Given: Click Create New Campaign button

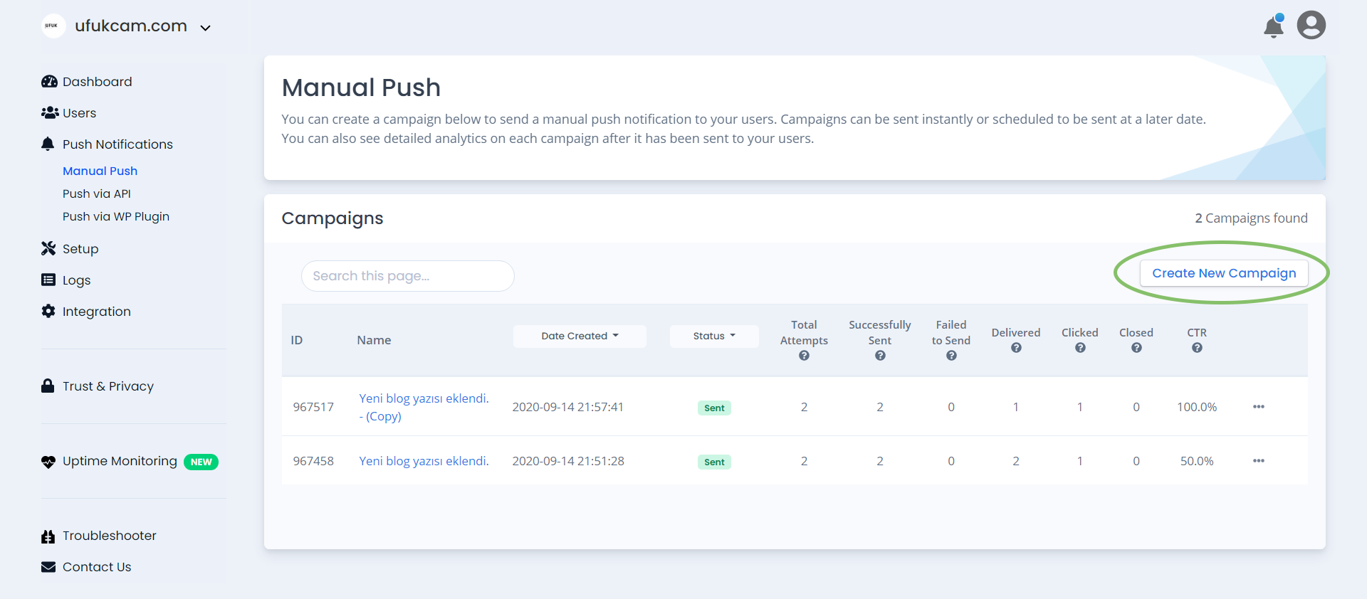Looking at the screenshot, I should pos(1224,273).
